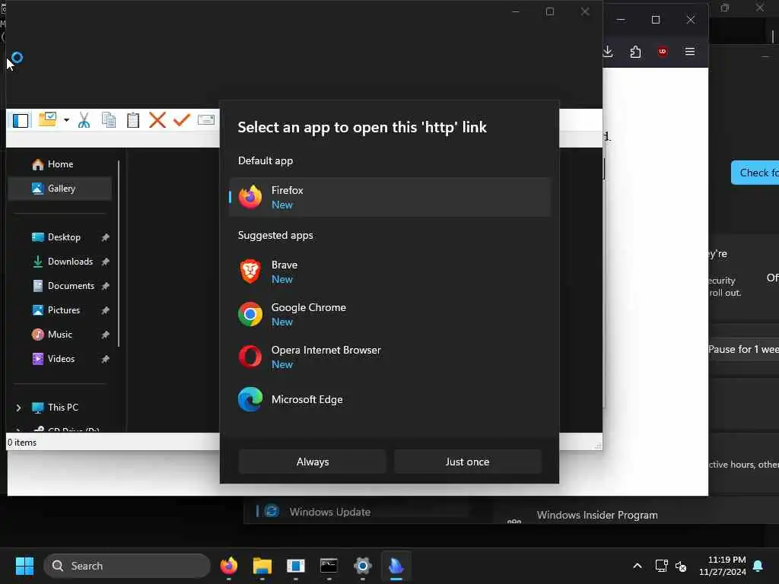Click the orange checkmark toolbar icon
This screenshot has width=779, height=584.
(x=182, y=120)
